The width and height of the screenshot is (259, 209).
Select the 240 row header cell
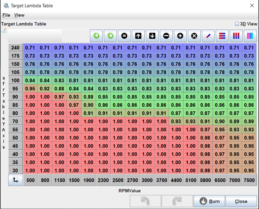tap(16, 48)
